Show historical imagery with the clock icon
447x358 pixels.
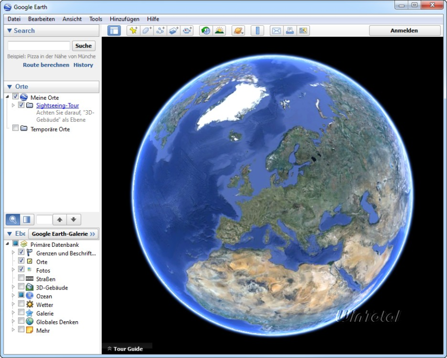205,30
